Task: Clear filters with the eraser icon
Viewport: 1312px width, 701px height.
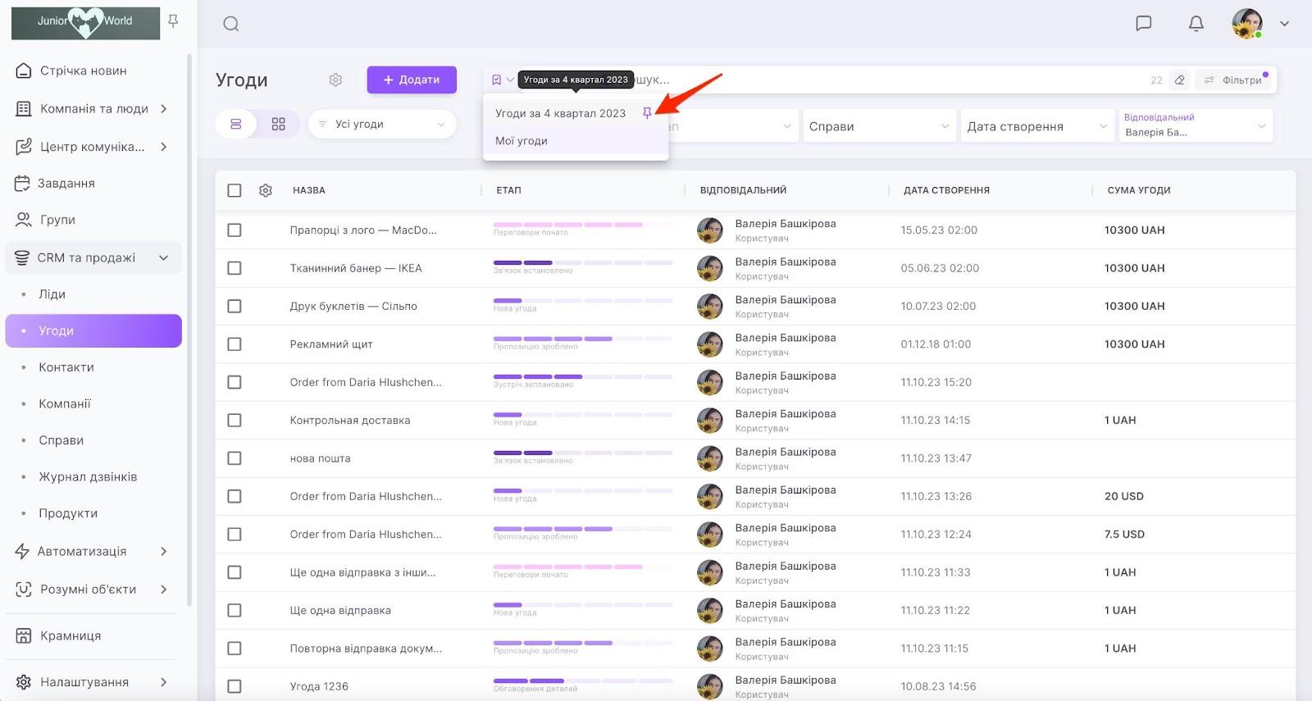Action: coord(1179,80)
